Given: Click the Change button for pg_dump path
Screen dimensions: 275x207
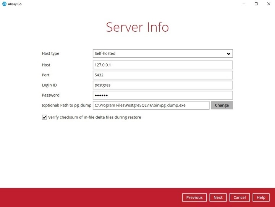Looking at the screenshot, I should [x=222, y=105].
